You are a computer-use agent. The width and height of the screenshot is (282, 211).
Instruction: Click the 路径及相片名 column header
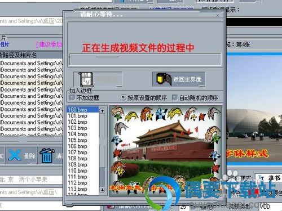(x=31, y=55)
